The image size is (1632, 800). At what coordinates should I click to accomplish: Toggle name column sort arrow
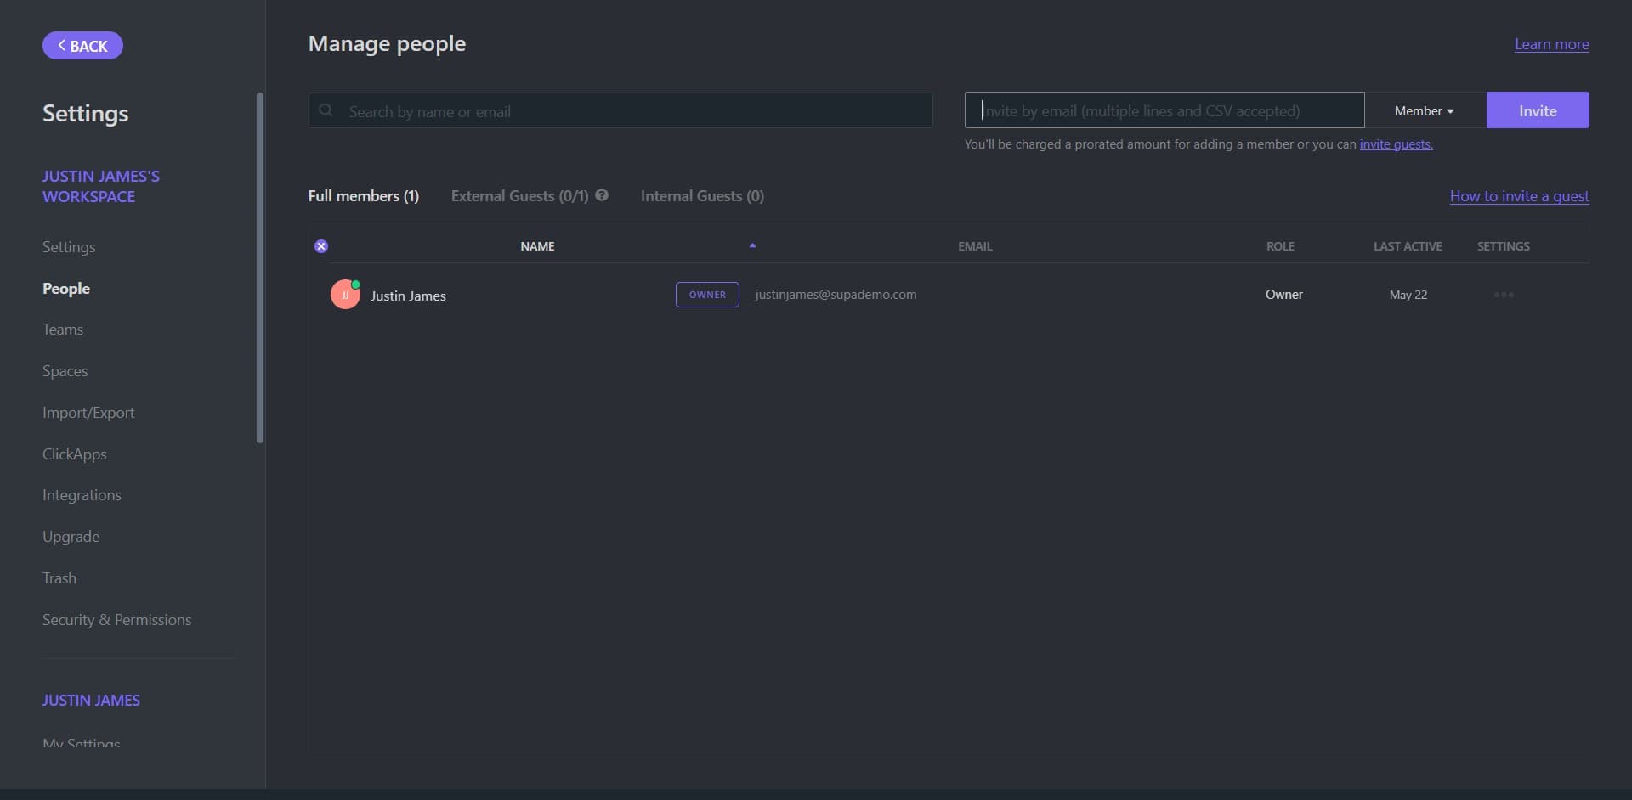[752, 245]
